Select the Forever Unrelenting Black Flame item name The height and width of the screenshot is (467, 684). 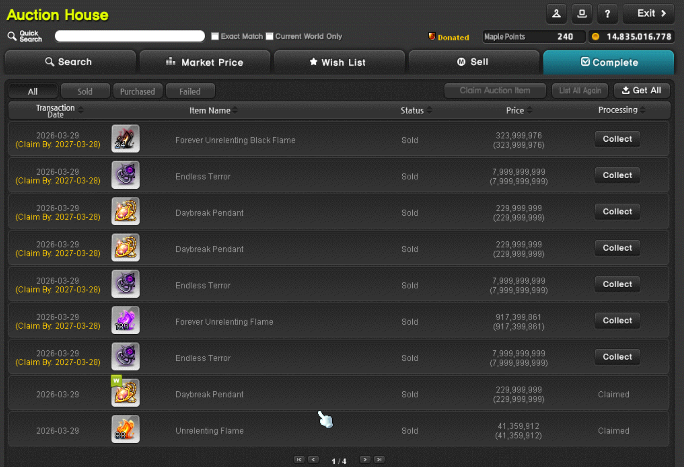pos(235,140)
